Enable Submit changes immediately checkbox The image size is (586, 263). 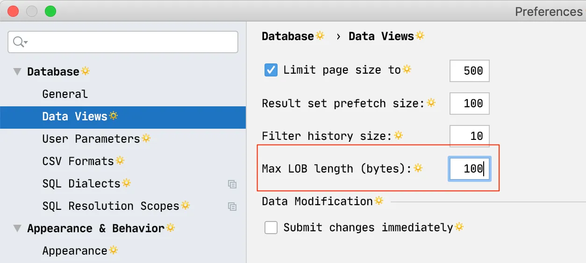pos(271,228)
